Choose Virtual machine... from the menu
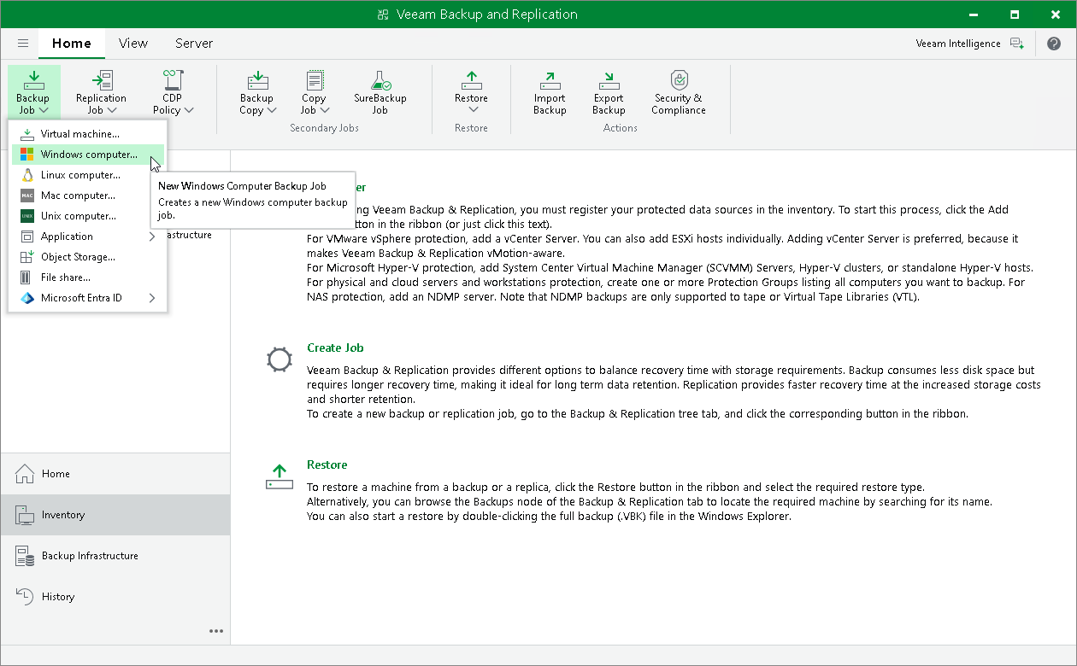This screenshot has width=1077, height=666. click(x=87, y=134)
